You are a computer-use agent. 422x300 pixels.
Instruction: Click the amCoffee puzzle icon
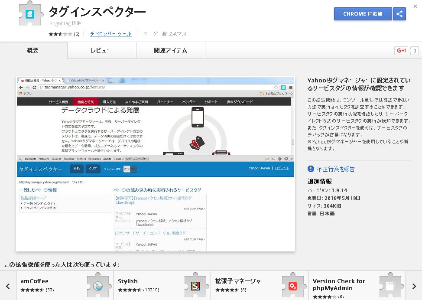click(x=98, y=285)
